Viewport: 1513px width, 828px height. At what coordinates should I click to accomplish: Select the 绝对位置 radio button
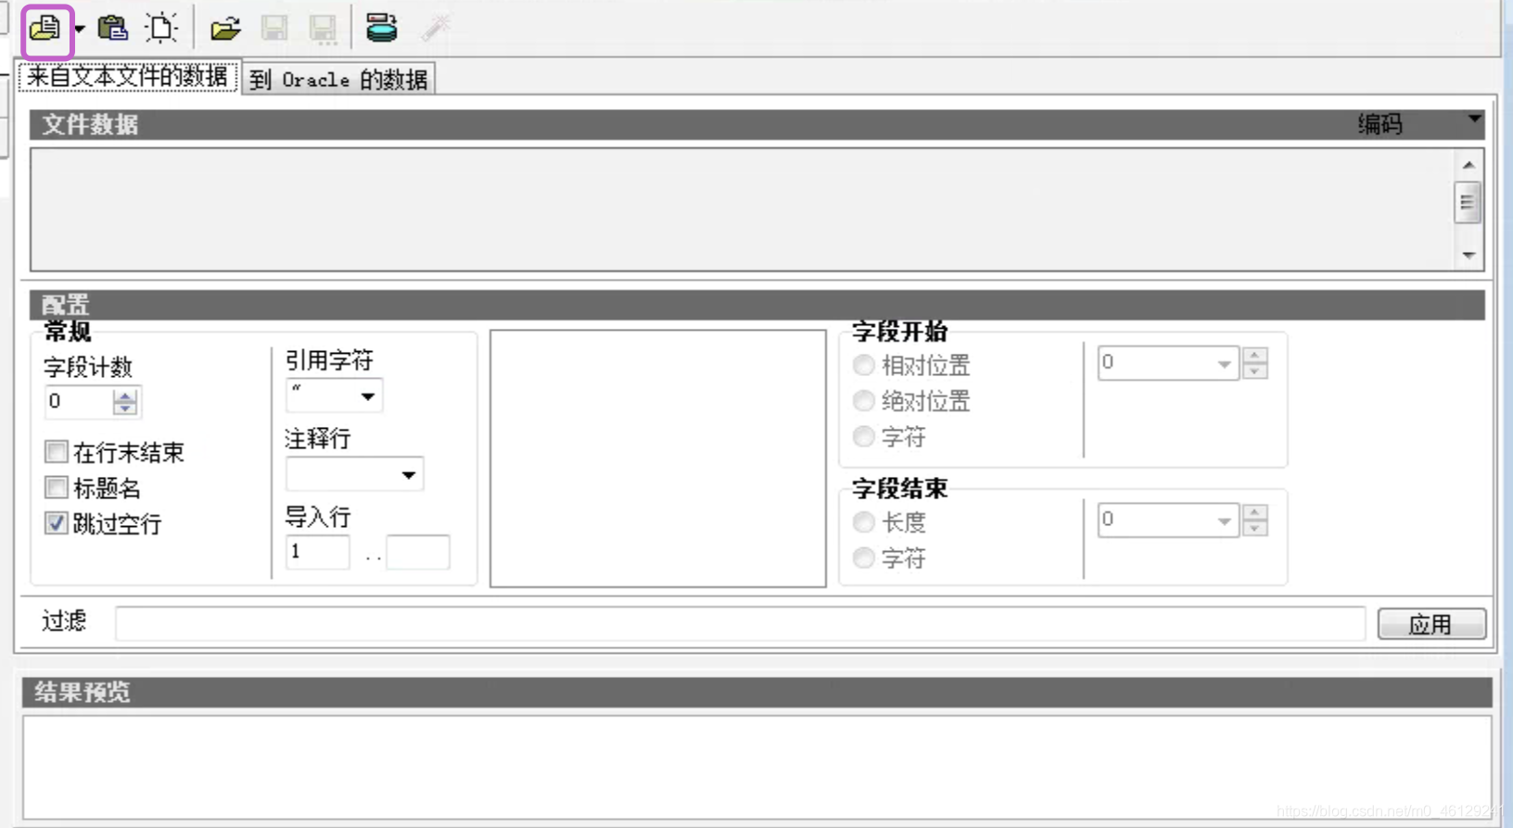[x=864, y=401]
